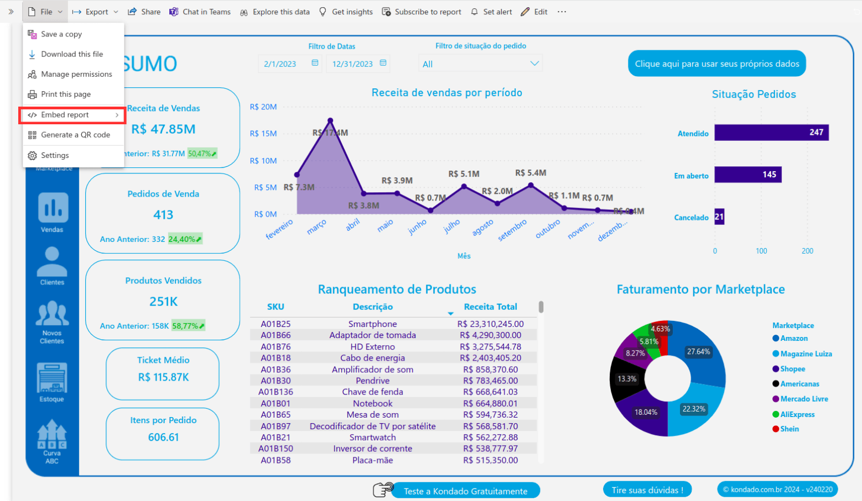The image size is (862, 501).
Task: Click the Set alert bell icon
Action: click(x=475, y=11)
